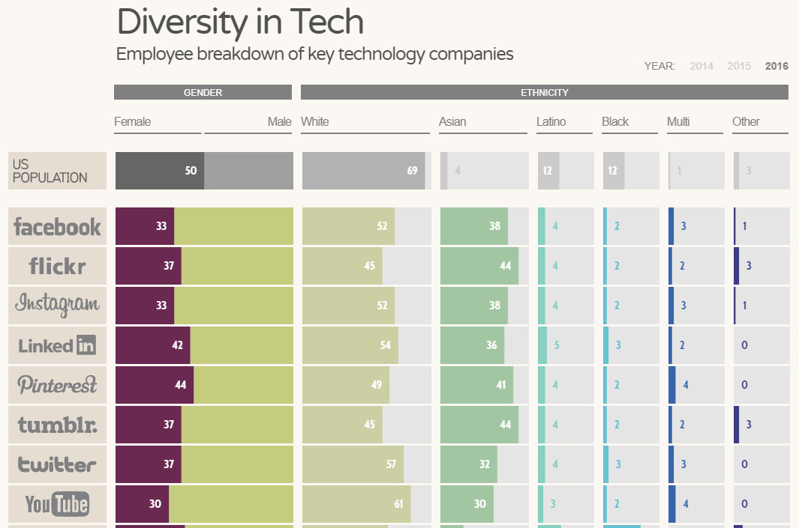Click the ETHNICITY section header
799x528 pixels.
(544, 92)
